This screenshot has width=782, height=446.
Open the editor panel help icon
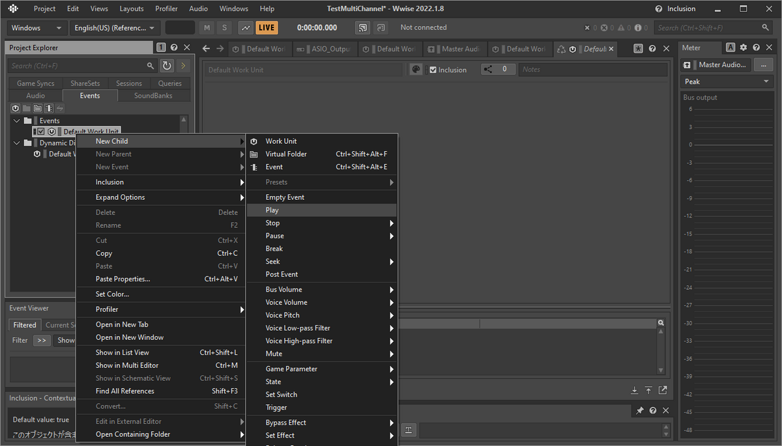[653, 49]
